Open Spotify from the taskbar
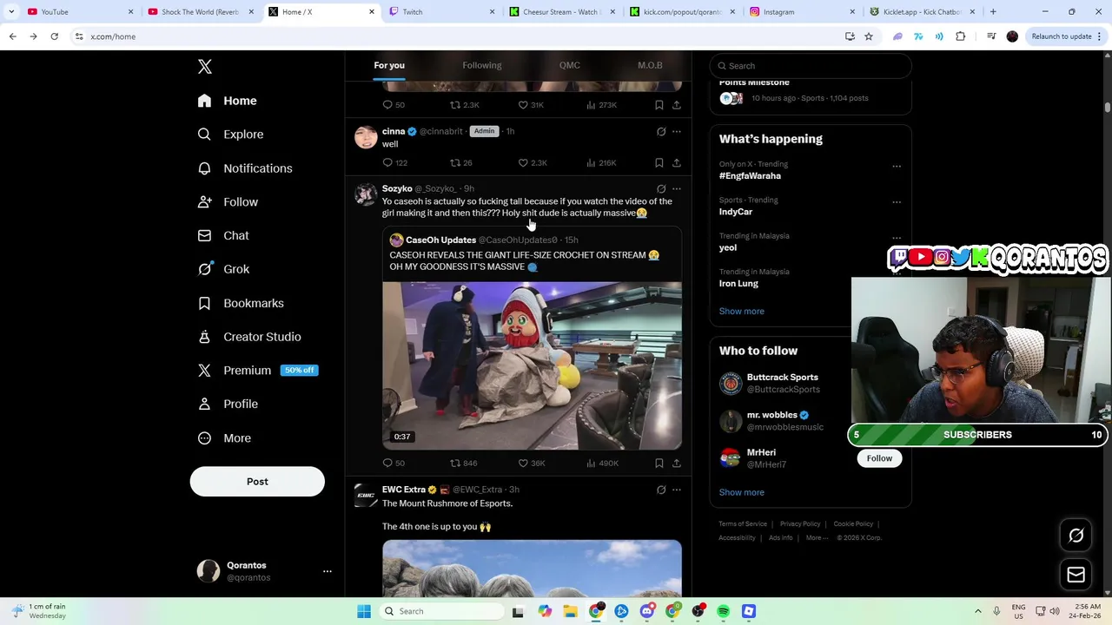 723,612
